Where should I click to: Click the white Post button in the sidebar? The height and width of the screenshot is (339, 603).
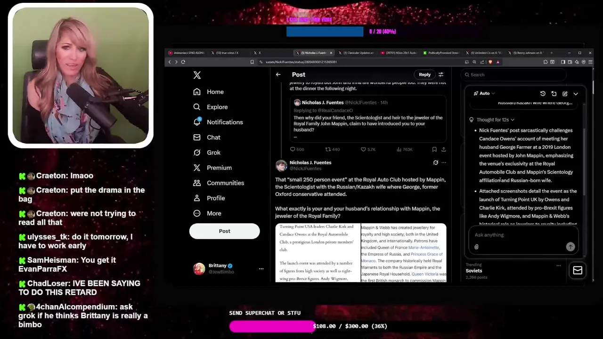(224, 231)
